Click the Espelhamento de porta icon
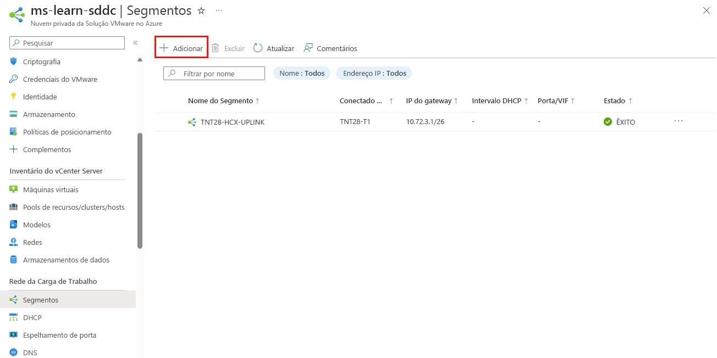This screenshot has height=358, width=717. pyautogui.click(x=12, y=335)
